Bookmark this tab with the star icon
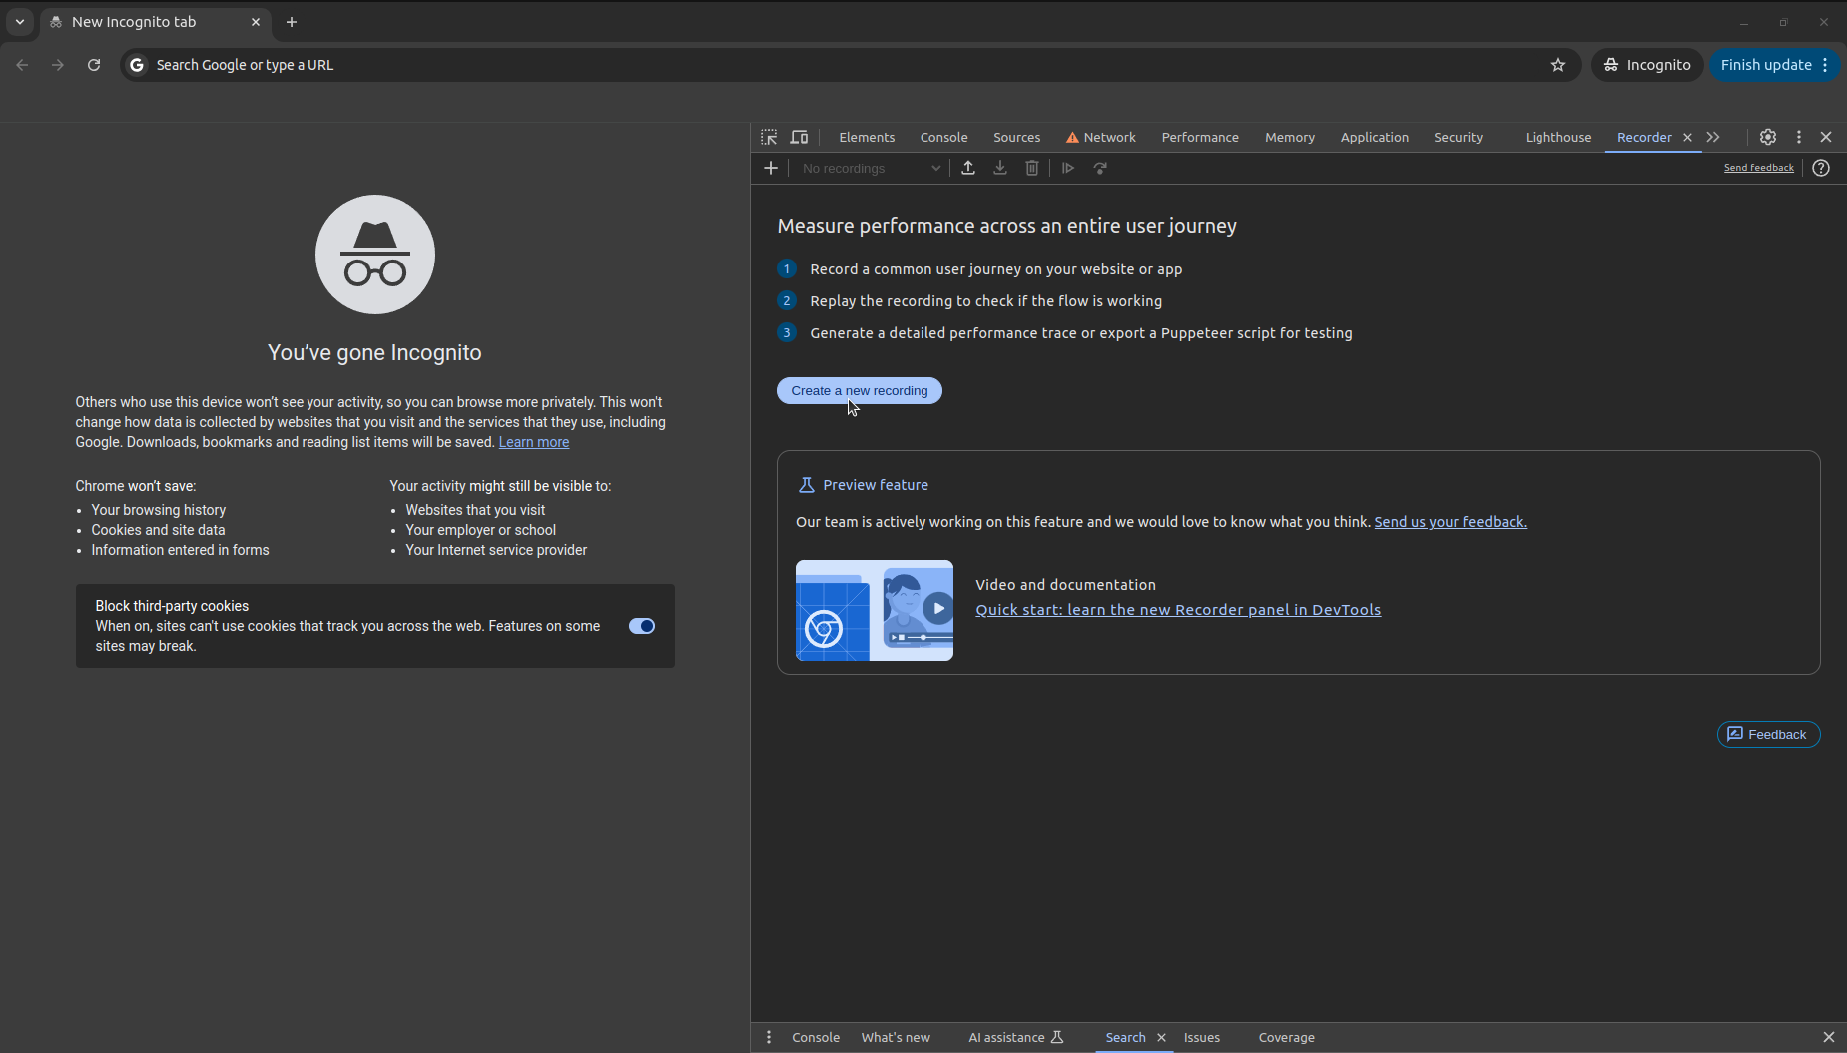Image resolution: width=1847 pixels, height=1053 pixels. coord(1558,65)
